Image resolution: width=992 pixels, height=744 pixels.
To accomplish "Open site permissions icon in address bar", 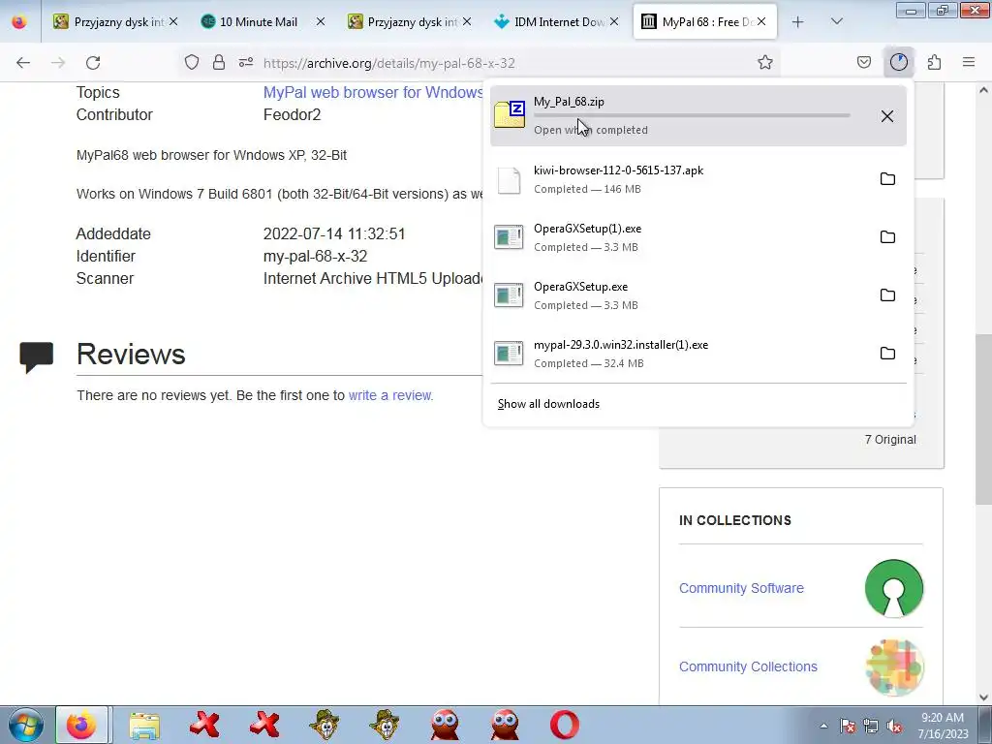I will 246,62.
